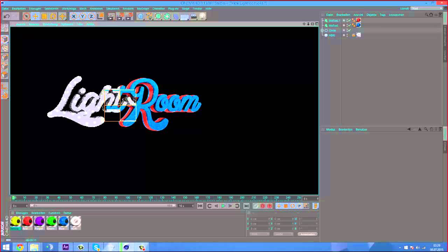Image resolution: width=448 pixels, height=252 pixels.
Task: Click the HDRI object's texture tag
Action: tap(358, 35)
